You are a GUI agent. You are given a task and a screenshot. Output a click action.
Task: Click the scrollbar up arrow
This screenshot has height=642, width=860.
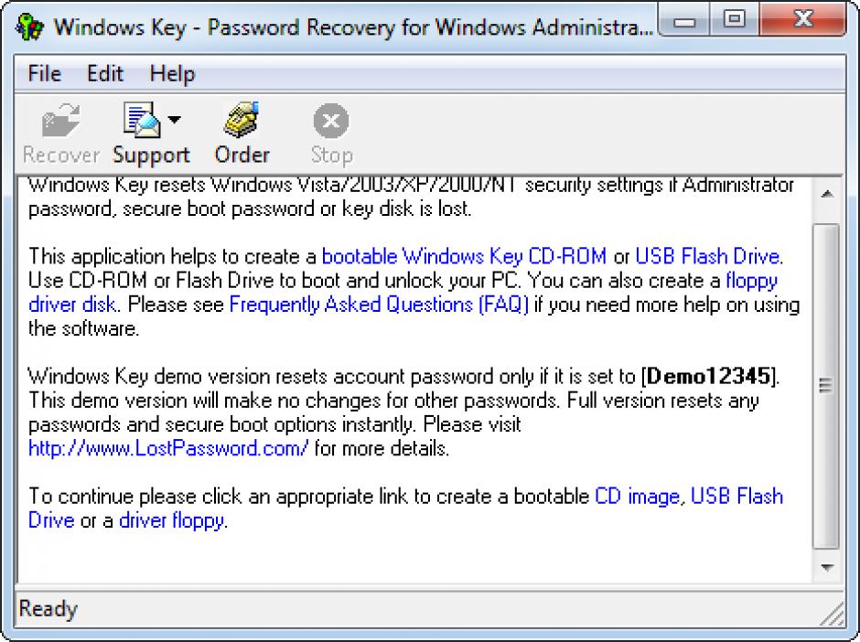click(826, 194)
